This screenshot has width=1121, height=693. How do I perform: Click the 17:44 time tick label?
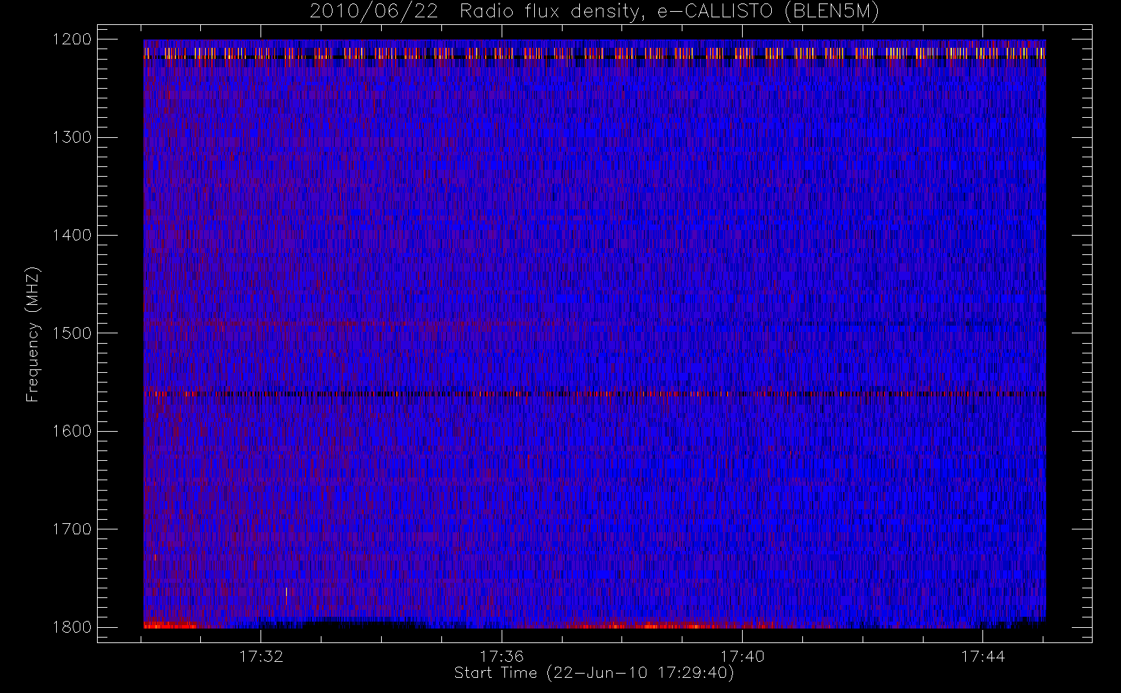pyautogui.click(x=982, y=656)
